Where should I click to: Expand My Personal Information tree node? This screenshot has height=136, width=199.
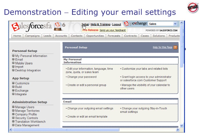click(13, 56)
